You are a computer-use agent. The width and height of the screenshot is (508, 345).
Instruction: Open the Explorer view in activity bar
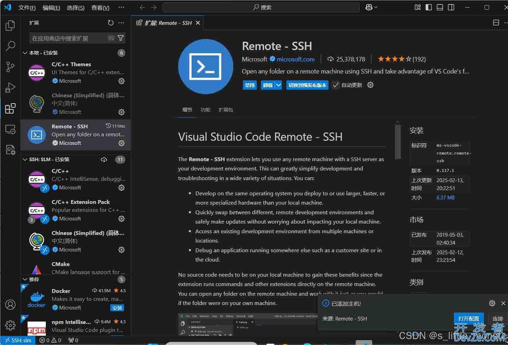[x=10, y=26]
